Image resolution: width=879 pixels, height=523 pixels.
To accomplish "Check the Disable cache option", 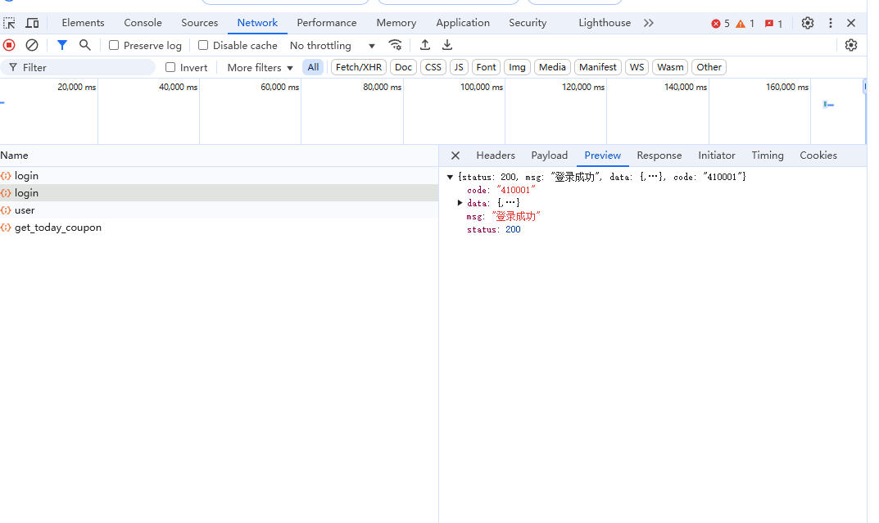I will [x=203, y=46].
